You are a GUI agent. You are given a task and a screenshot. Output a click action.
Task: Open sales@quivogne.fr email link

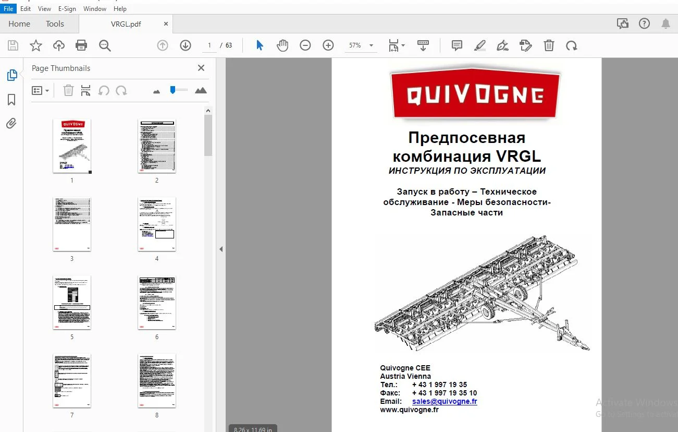[445, 401]
